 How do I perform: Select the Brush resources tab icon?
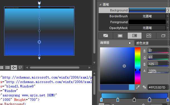click(x=163, y=36)
